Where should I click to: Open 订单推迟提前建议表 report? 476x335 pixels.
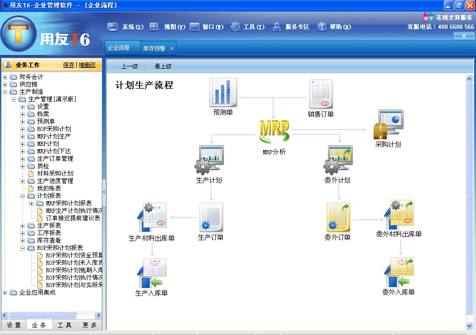tap(73, 218)
